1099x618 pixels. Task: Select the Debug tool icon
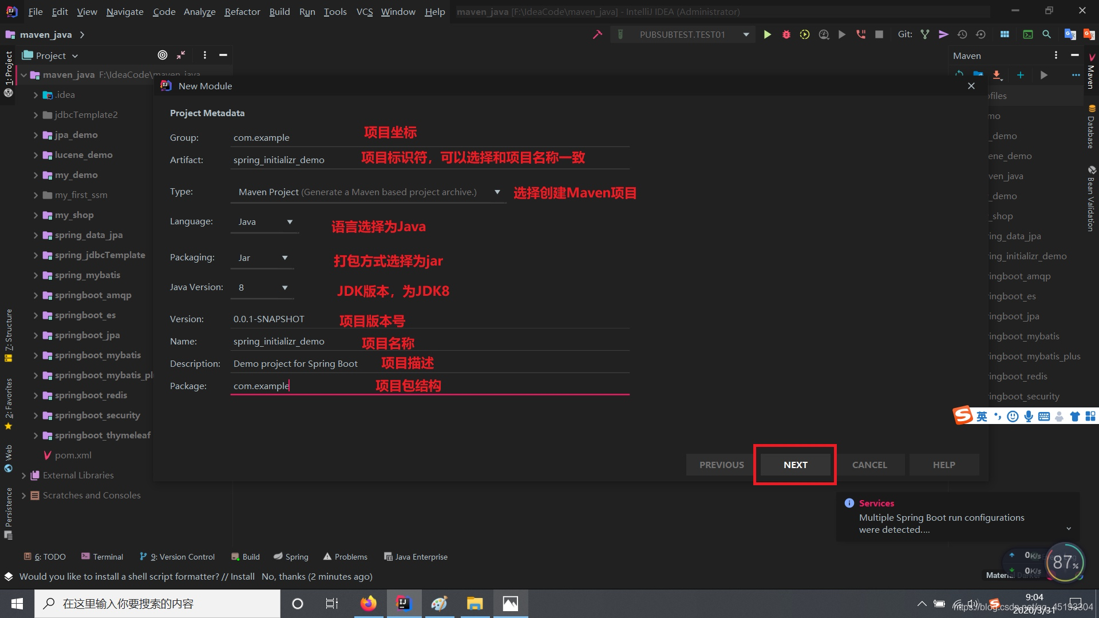coord(786,35)
